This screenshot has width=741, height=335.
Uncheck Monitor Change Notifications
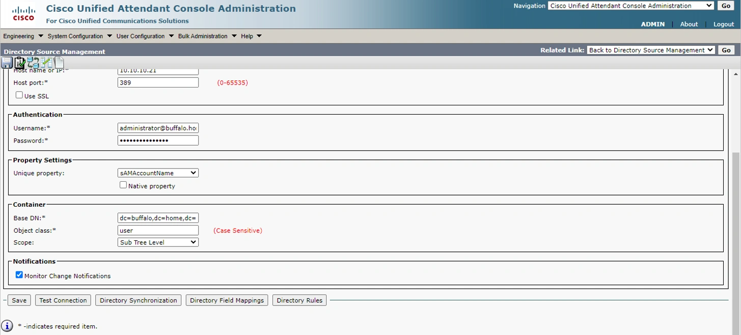tap(19, 275)
